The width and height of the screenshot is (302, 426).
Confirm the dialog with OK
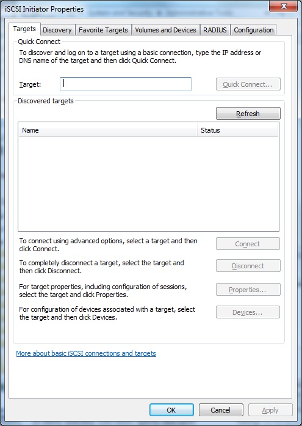point(171,410)
